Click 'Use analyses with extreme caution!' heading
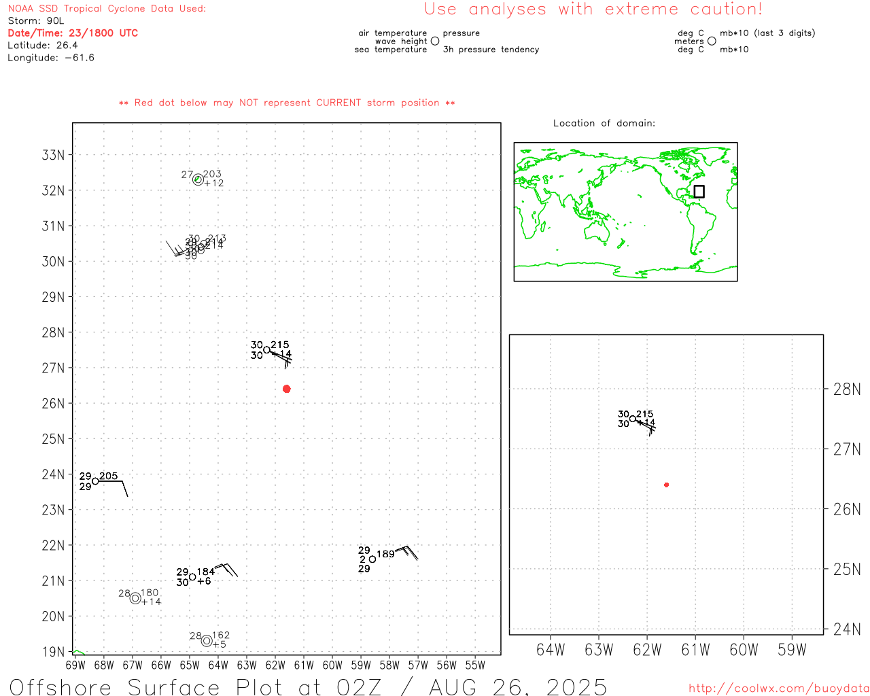 click(x=593, y=10)
